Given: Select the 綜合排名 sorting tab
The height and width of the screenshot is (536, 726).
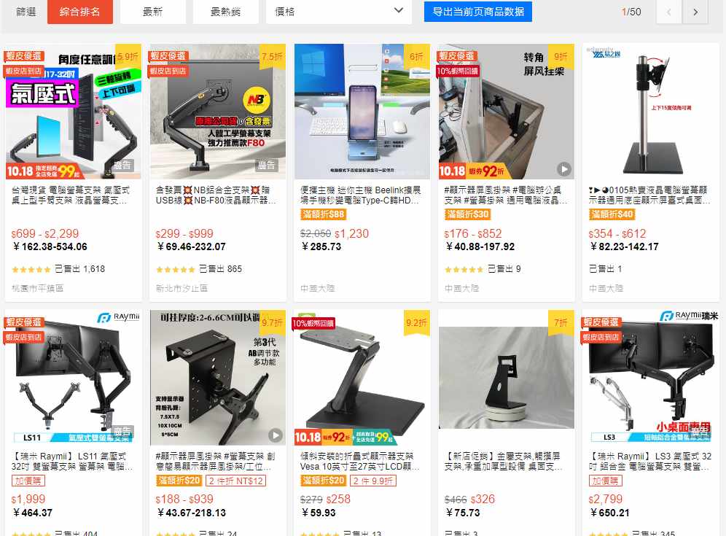Looking at the screenshot, I should point(79,12).
